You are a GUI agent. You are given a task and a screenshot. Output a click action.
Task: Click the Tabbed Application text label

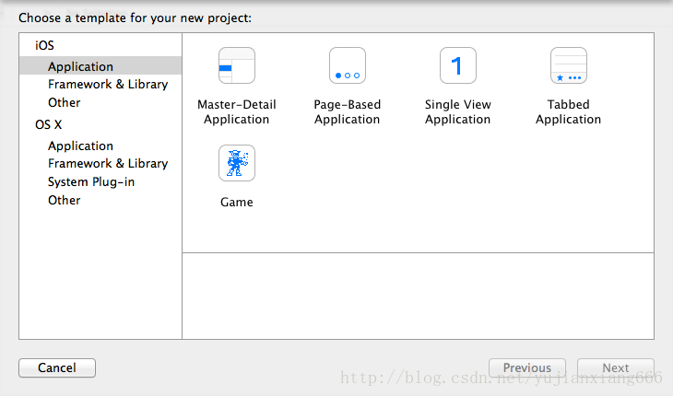pos(568,111)
